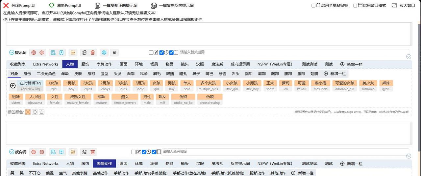Add the 美少女 bishoujo tag
Image resolution: width=421 pixels, height=176 pixels.
pos(368,86)
